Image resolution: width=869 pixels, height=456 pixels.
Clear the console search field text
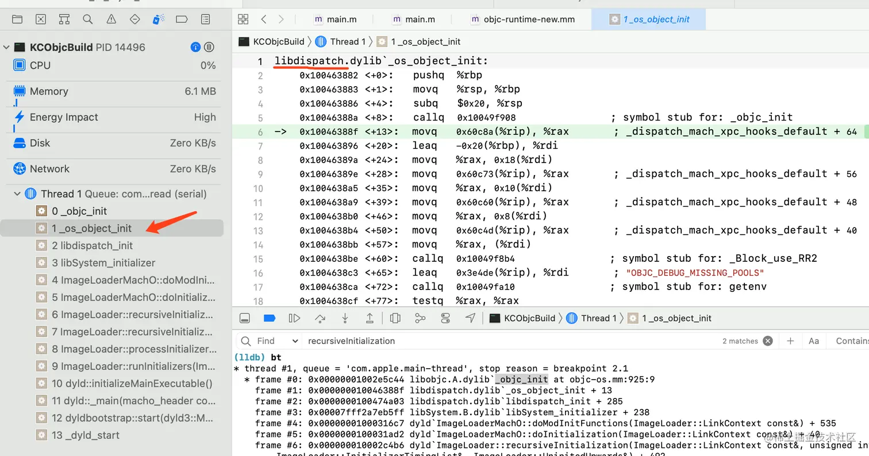tap(768, 341)
